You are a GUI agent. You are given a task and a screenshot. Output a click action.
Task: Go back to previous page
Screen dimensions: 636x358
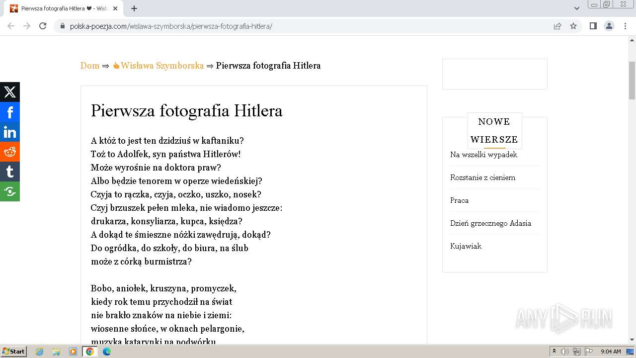[11, 26]
